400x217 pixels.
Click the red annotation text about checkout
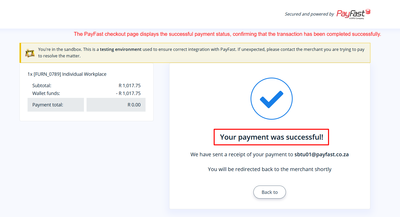pos(227,34)
